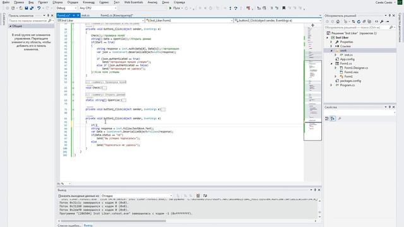Image resolution: width=404 pixels, height=227 pixels.
Task: Select Form1.resx in Solution Explorer
Action: point(351,73)
